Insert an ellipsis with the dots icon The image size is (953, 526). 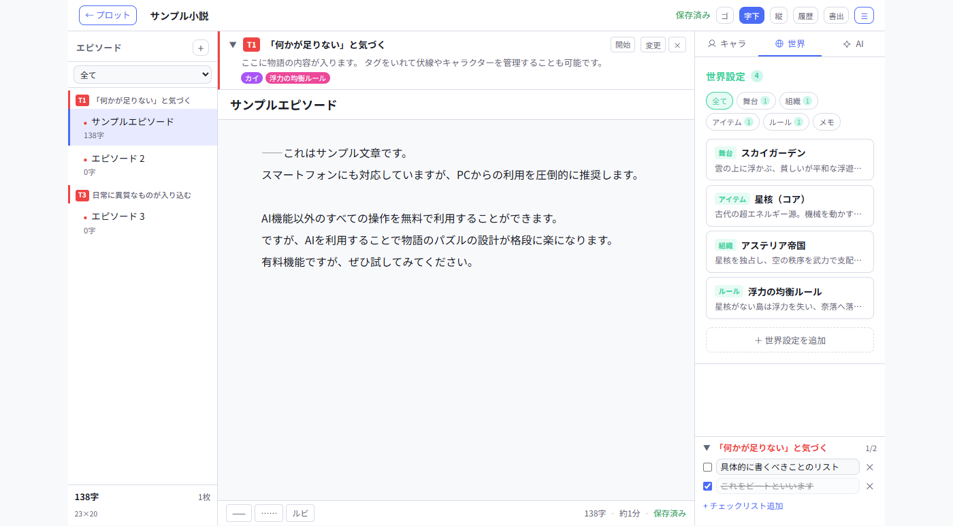268,512
